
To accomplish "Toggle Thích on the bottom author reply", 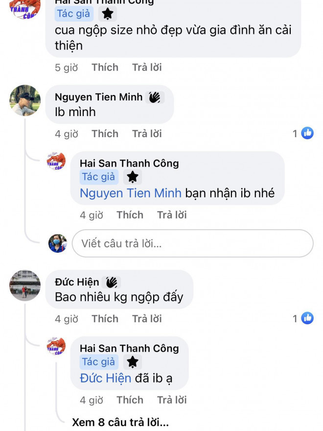I will (x=130, y=400).
